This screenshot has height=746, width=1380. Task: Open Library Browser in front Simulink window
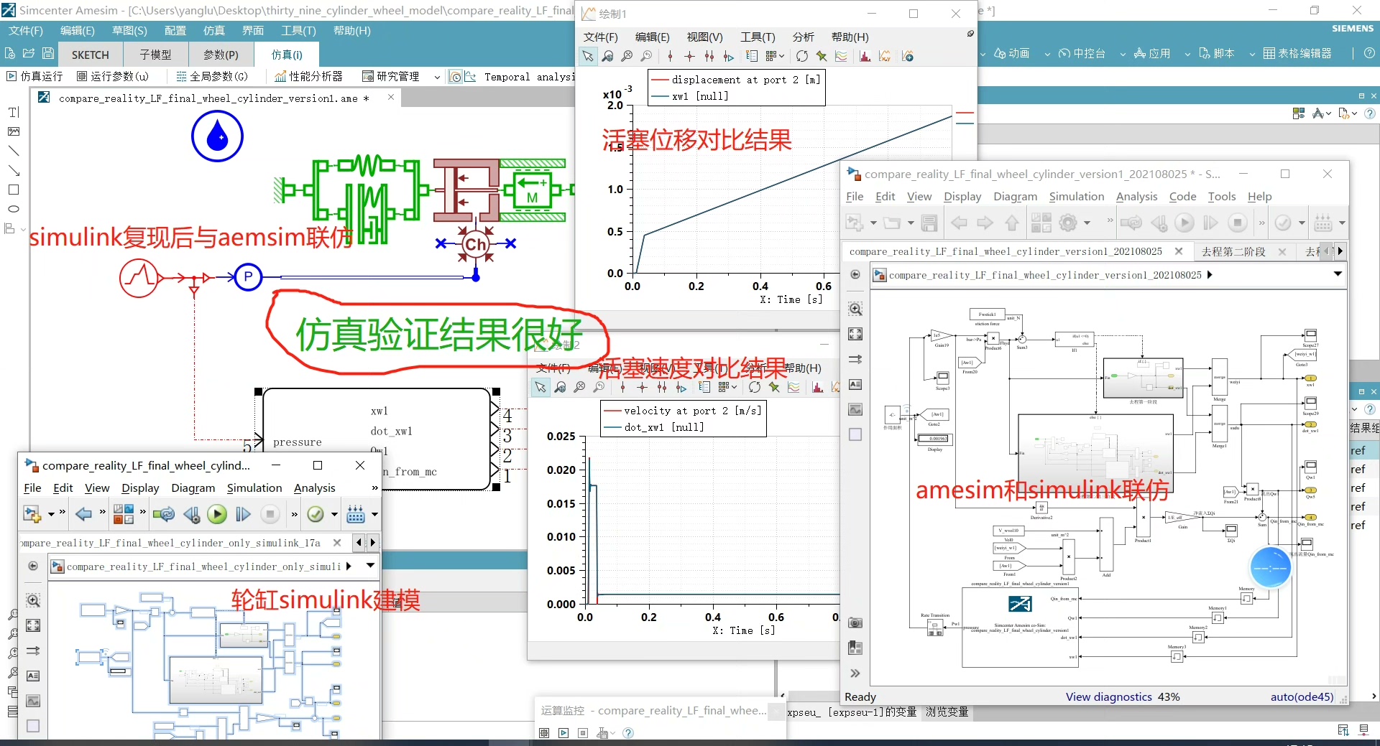point(124,514)
